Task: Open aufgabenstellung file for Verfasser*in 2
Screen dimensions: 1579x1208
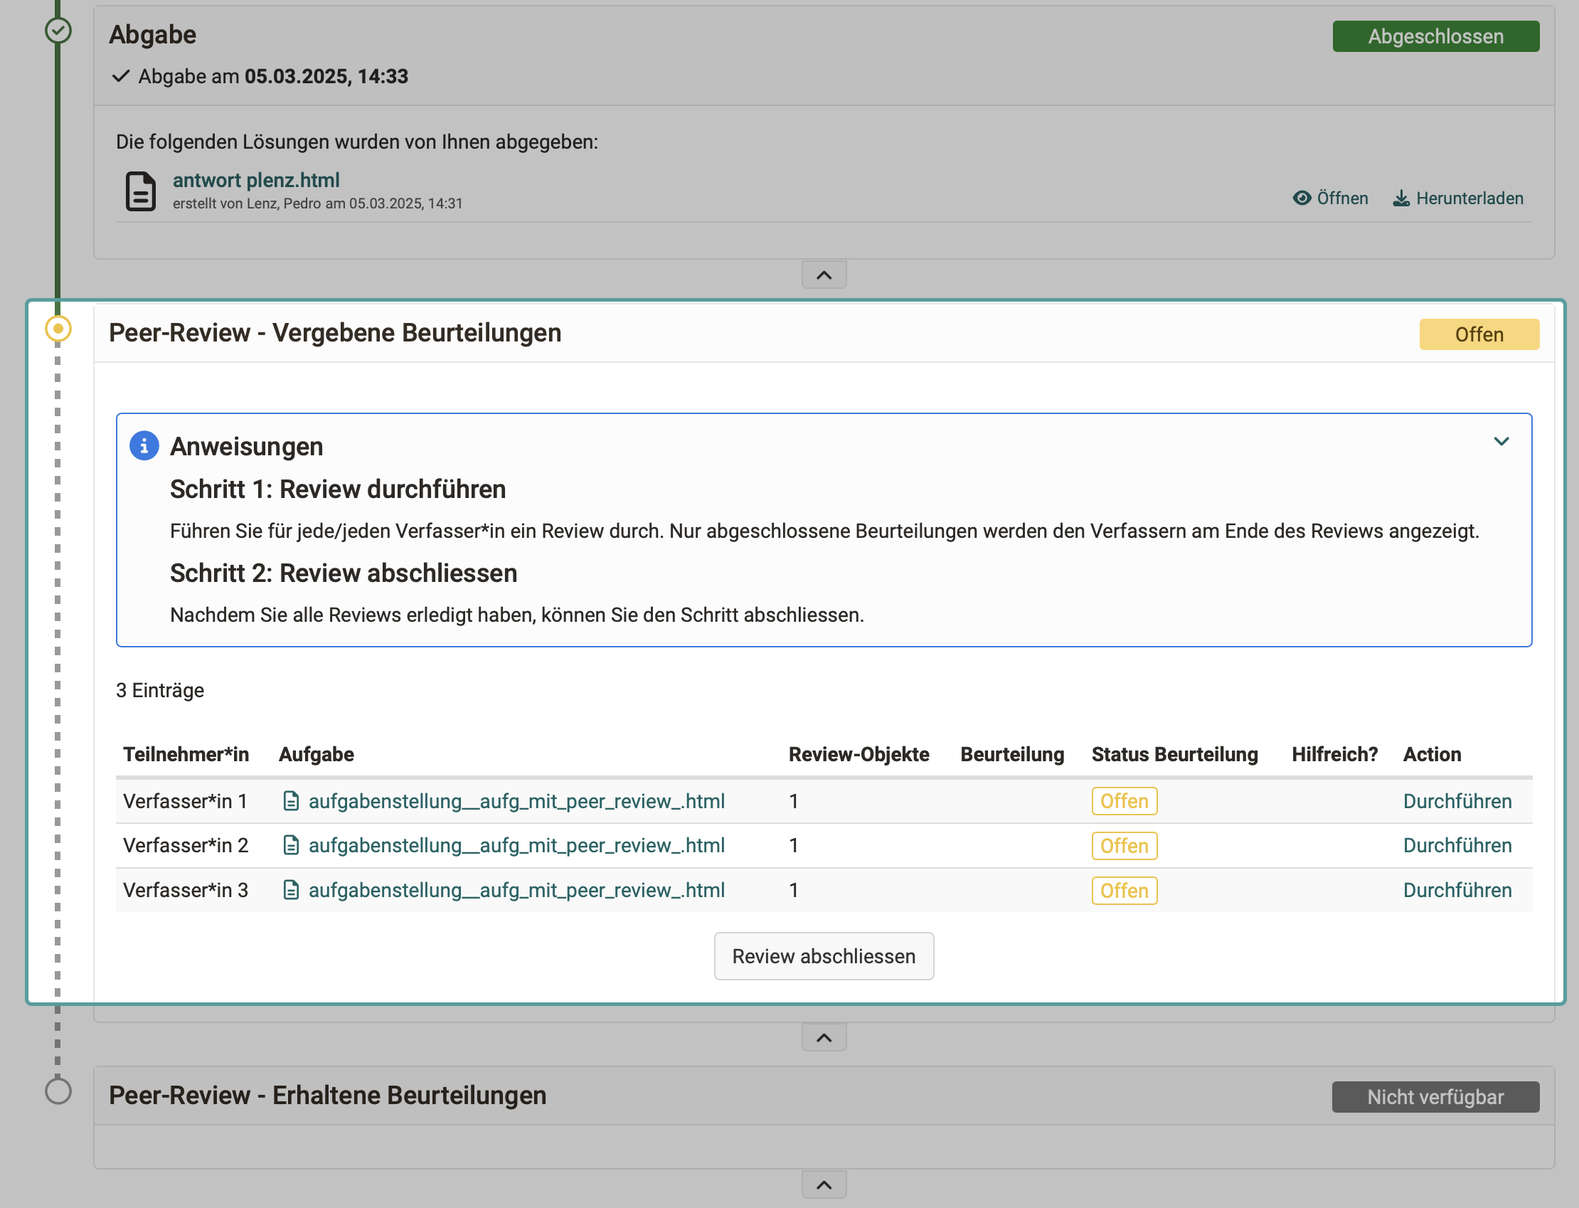Action: [x=516, y=845]
